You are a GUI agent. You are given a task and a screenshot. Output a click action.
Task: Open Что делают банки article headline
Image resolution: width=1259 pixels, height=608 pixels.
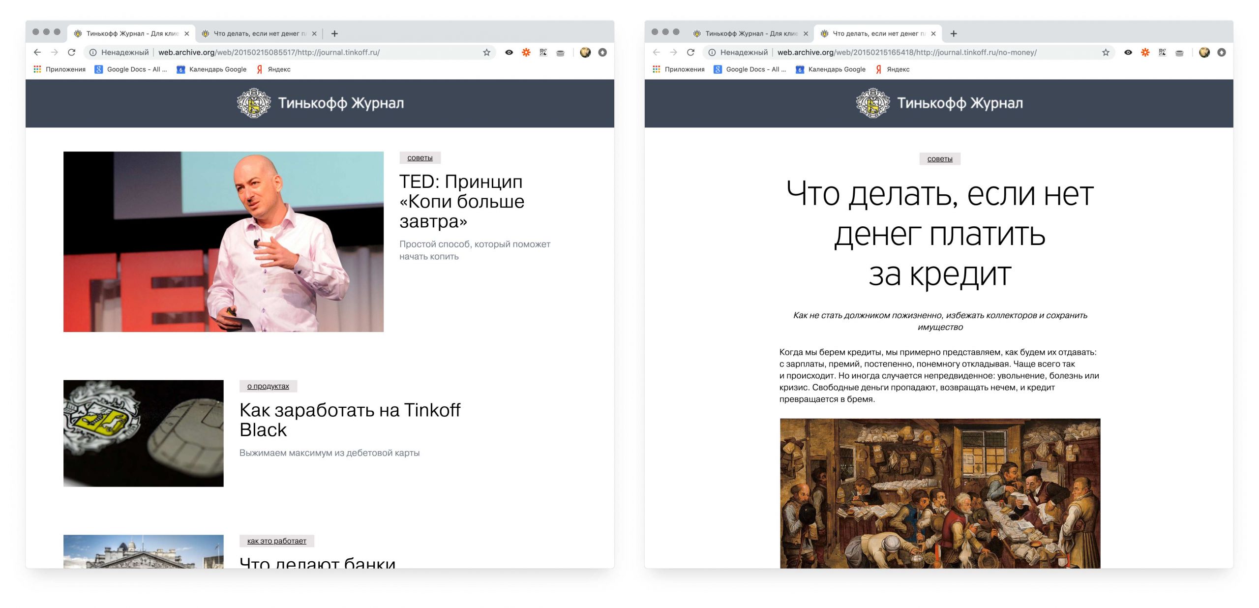(318, 562)
